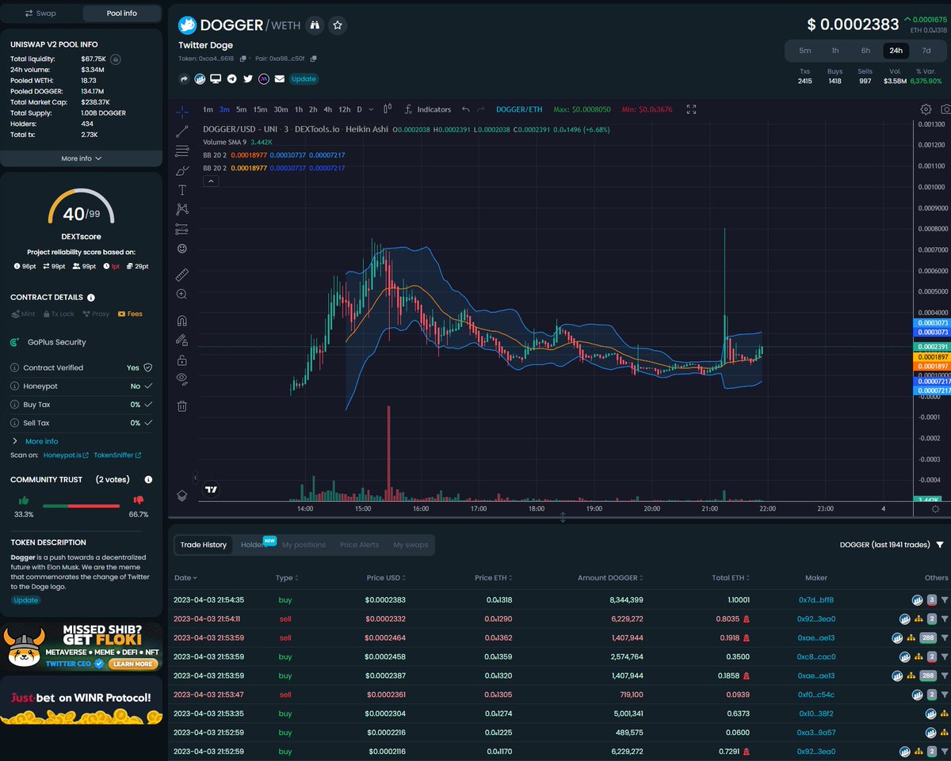Click the TradingView logo on chart
This screenshot has height=761, width=951.
(x=211, y=489)
